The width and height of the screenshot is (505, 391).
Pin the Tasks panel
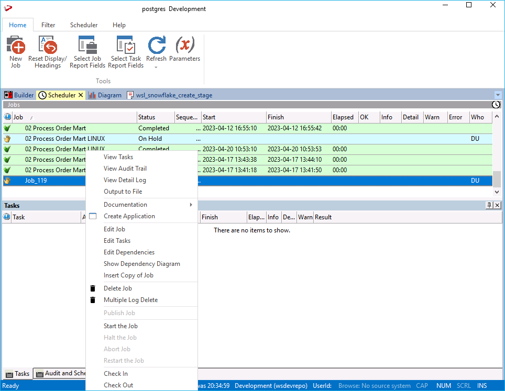coord(489,206)
